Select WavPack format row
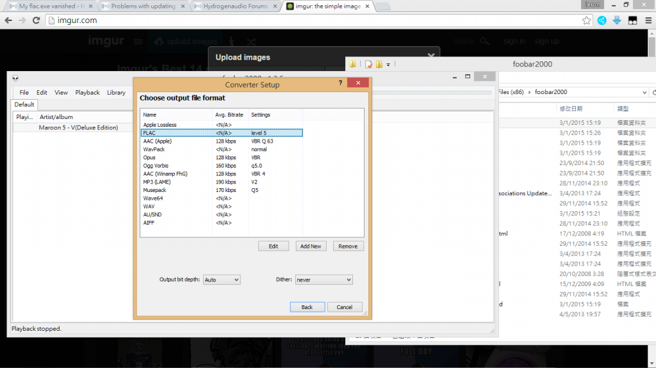656x368 pixels. [x=222, y=149]
